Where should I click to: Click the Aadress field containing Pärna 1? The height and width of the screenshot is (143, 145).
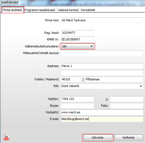(102, 66)
